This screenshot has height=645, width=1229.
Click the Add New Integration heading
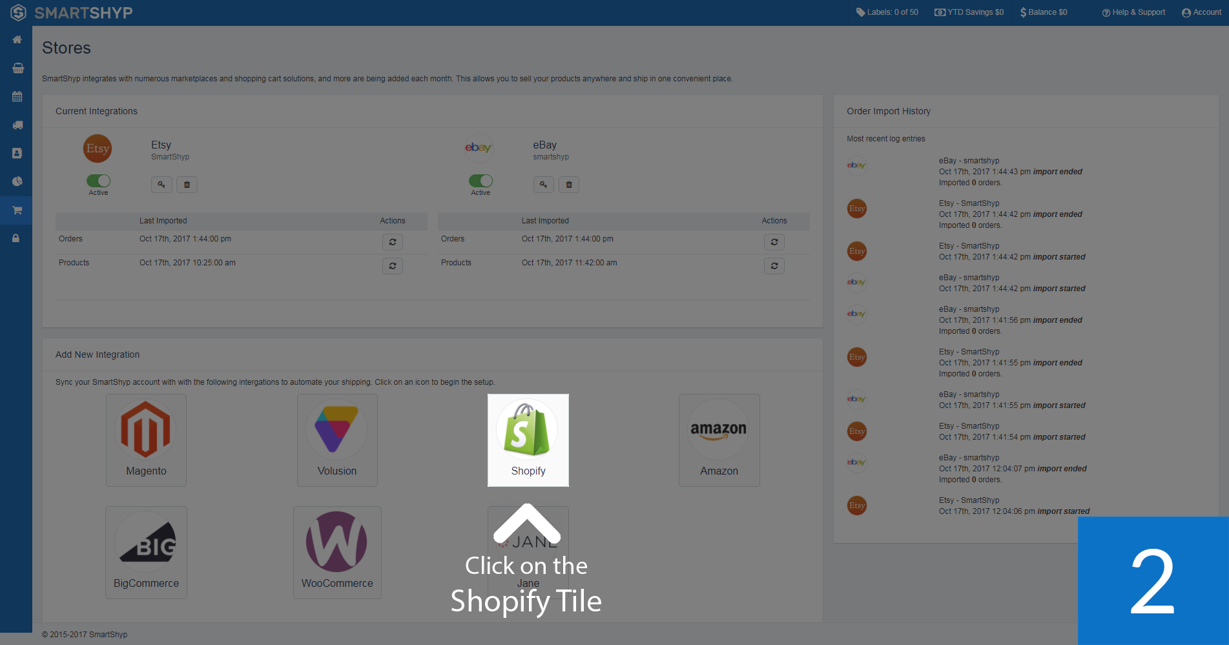click(98, 354)
